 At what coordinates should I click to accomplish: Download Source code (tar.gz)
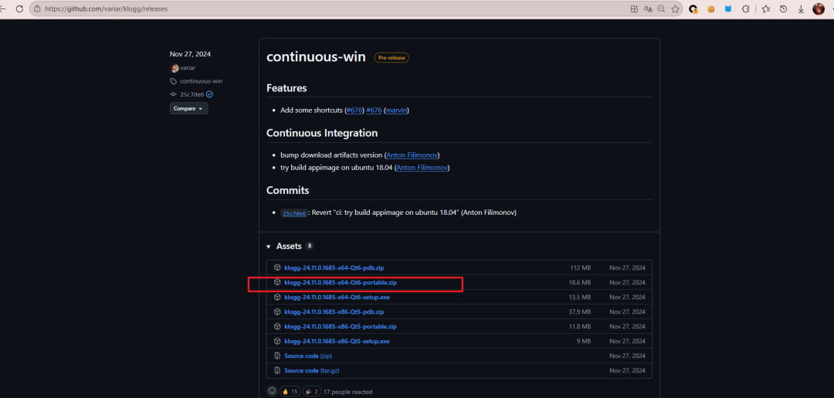click(311, 370)
